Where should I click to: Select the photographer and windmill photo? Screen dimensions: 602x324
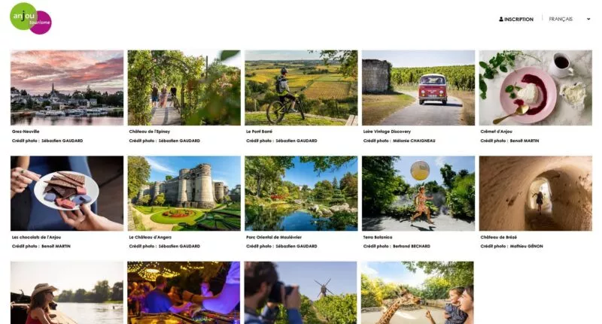tap(300, 293)
